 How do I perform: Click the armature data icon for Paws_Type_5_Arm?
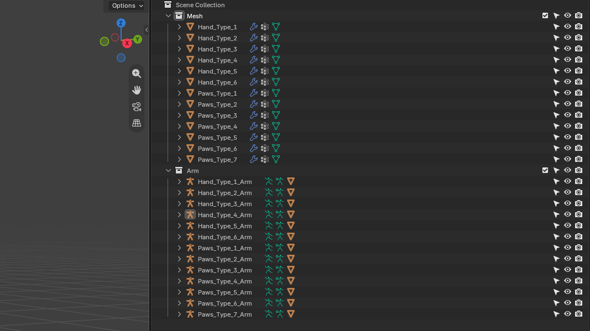pyautogui.click(x=280, y=292)
